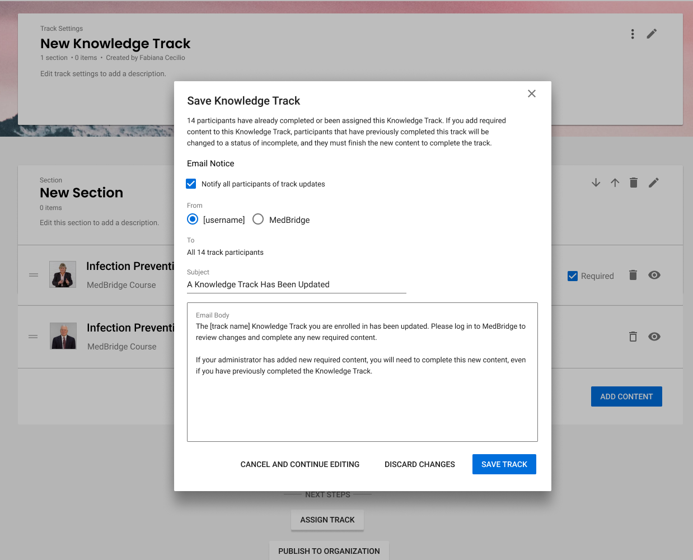Click 'Edit this section to add a description.'
This screenshot has width=693, height=560.
[x=99, y=223]
